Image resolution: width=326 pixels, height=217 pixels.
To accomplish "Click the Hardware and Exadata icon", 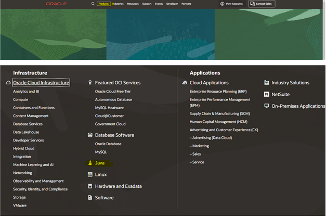I will [90, 186].
